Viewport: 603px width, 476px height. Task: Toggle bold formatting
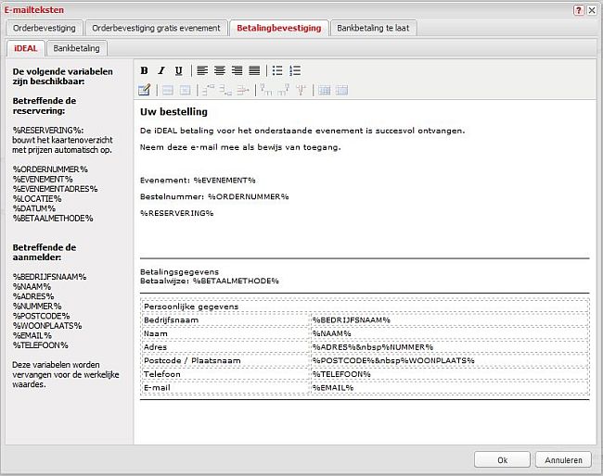click(x=144, y=70)
